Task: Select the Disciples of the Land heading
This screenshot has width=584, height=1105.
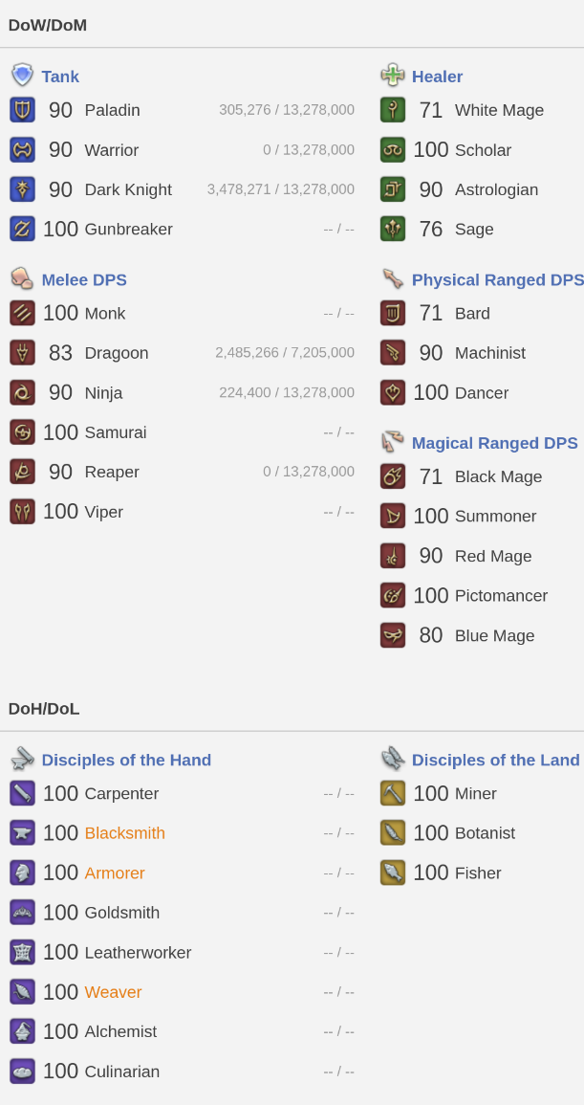Action: 495,760
